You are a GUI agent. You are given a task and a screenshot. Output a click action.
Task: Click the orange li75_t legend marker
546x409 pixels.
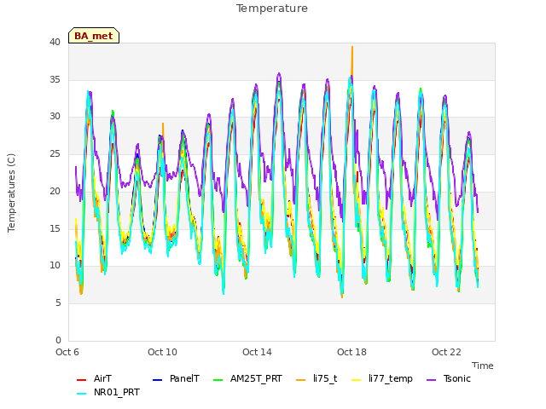pyautogui.click(x=300, y=379)
